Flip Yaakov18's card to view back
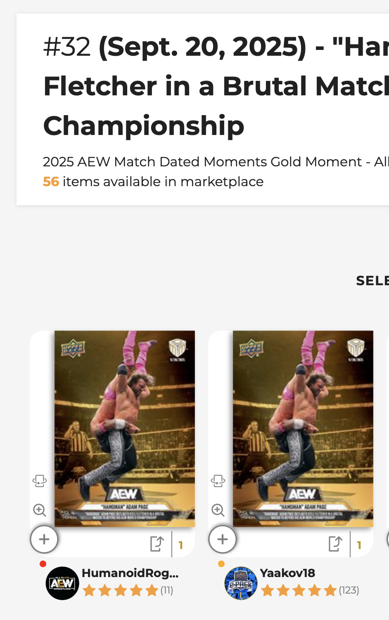 (x=218, y=481)
